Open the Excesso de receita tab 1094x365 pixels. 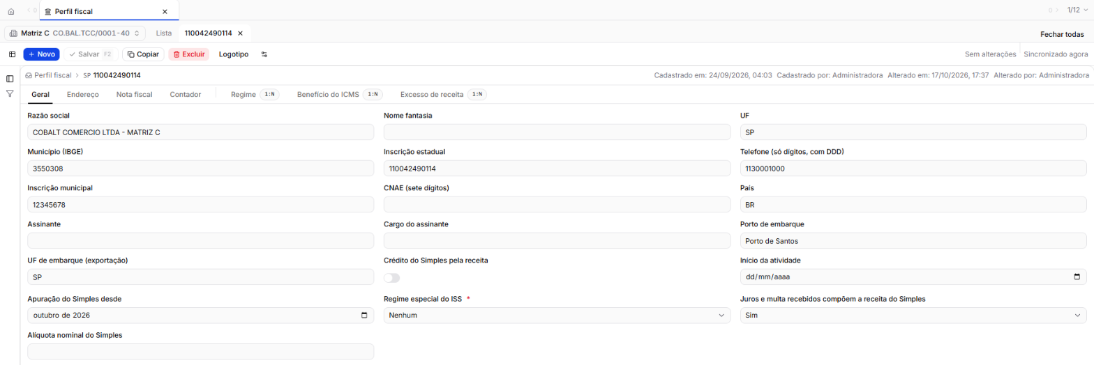443,94
